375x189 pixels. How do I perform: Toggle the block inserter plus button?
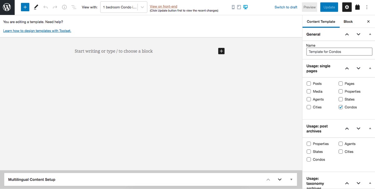[25, 7]
